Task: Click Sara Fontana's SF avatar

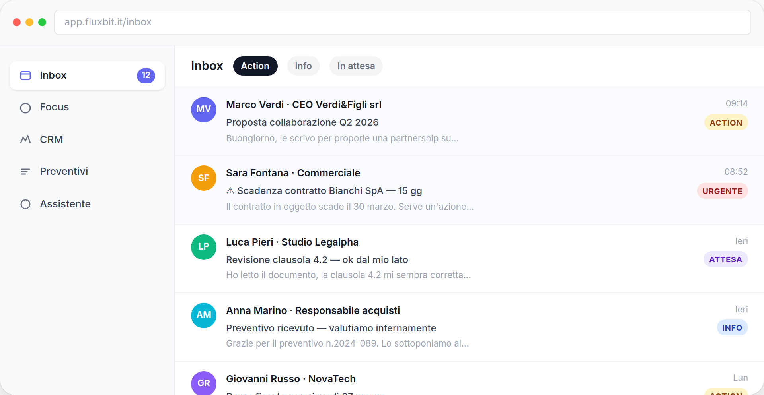Action: point(203,178)
